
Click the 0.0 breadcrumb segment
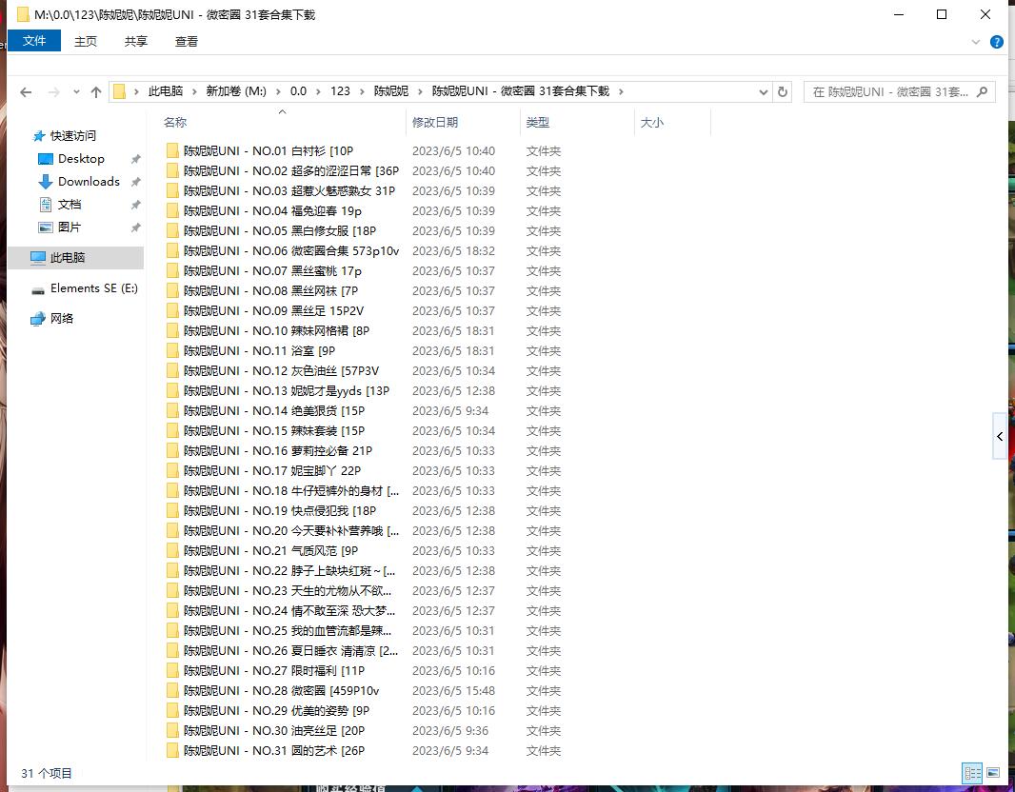298,91
